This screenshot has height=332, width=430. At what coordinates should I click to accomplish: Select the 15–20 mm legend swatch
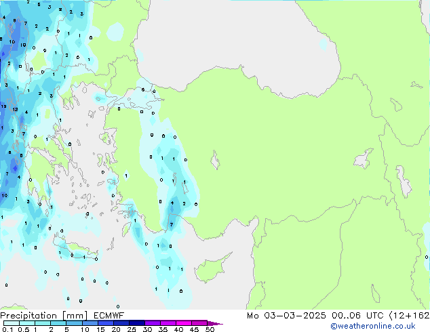coord(106,323)
